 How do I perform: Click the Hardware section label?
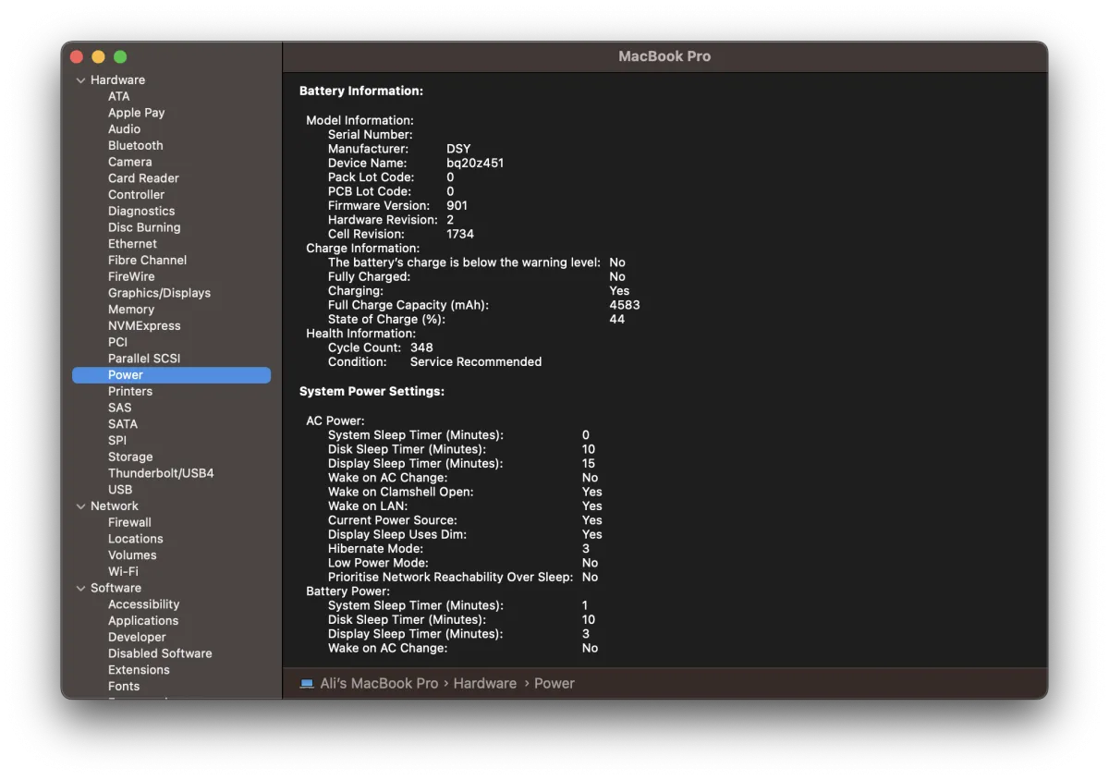[117, 80]
